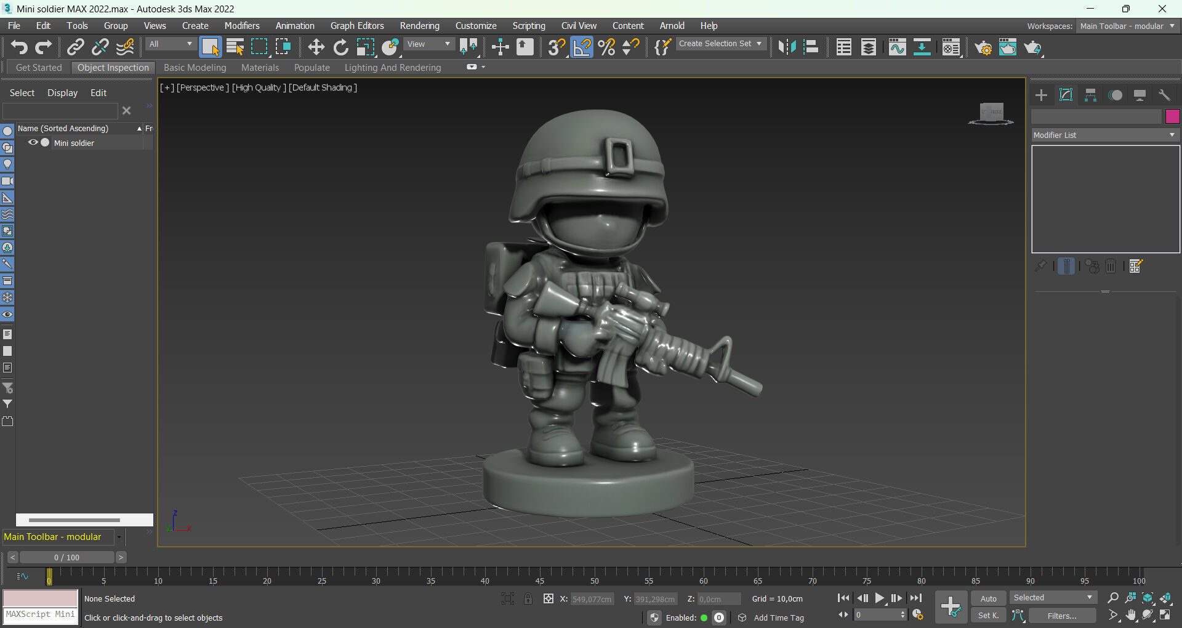
Task: Open the Motion command panel tab
Action: click(x=1115, y=95)
